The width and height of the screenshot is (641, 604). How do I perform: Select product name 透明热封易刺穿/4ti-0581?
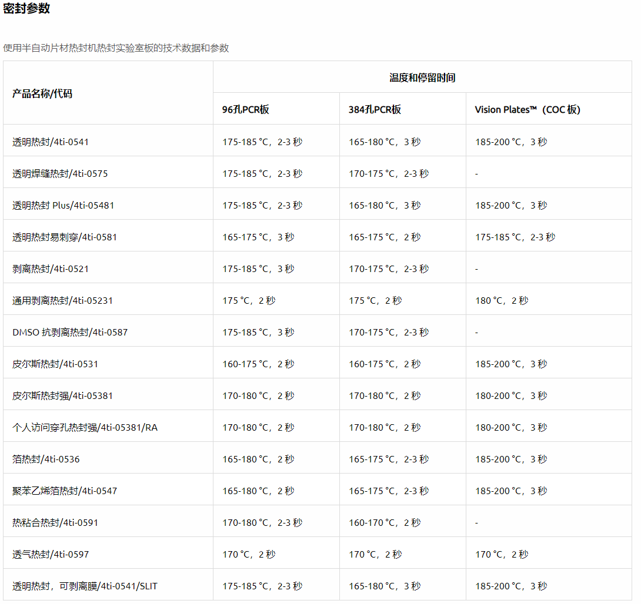pyautogui.click(x=65, y=237)
